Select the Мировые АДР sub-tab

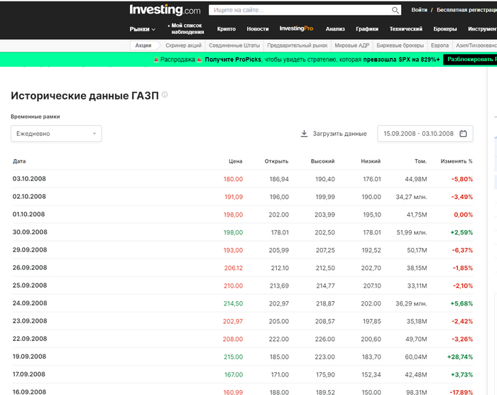coord(354,45)
